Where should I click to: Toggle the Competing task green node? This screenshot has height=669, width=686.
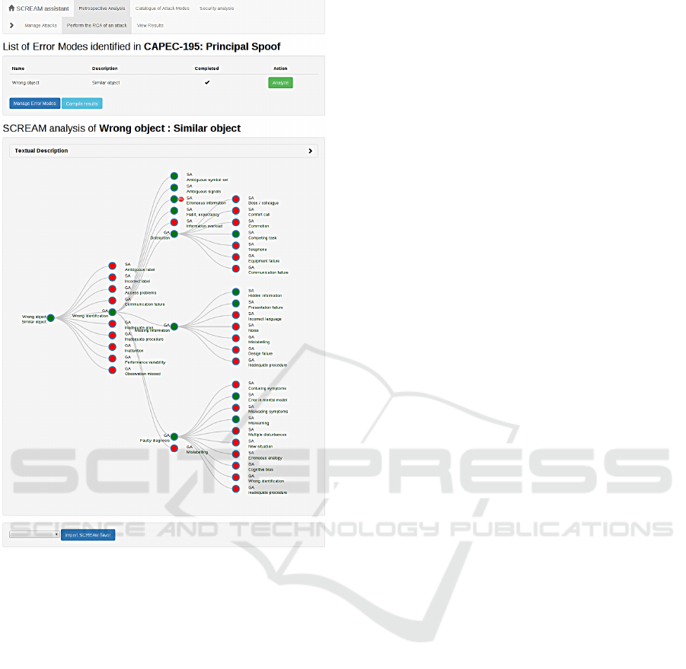(236, 234)
